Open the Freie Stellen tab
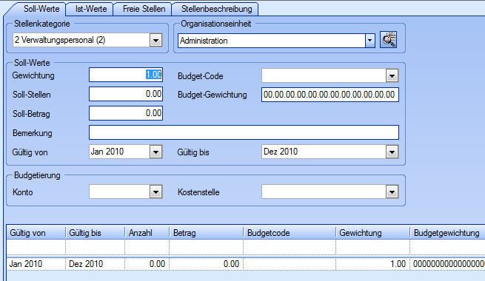This screenshot has height=281, width=485. (x=144, y=9)
